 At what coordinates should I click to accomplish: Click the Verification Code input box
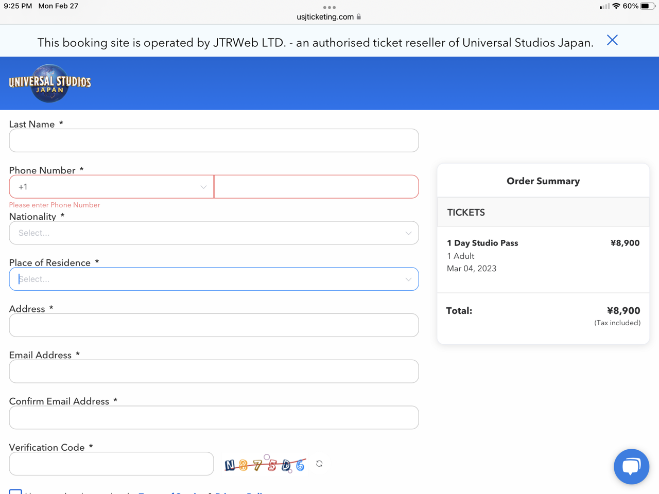[111, 464]
